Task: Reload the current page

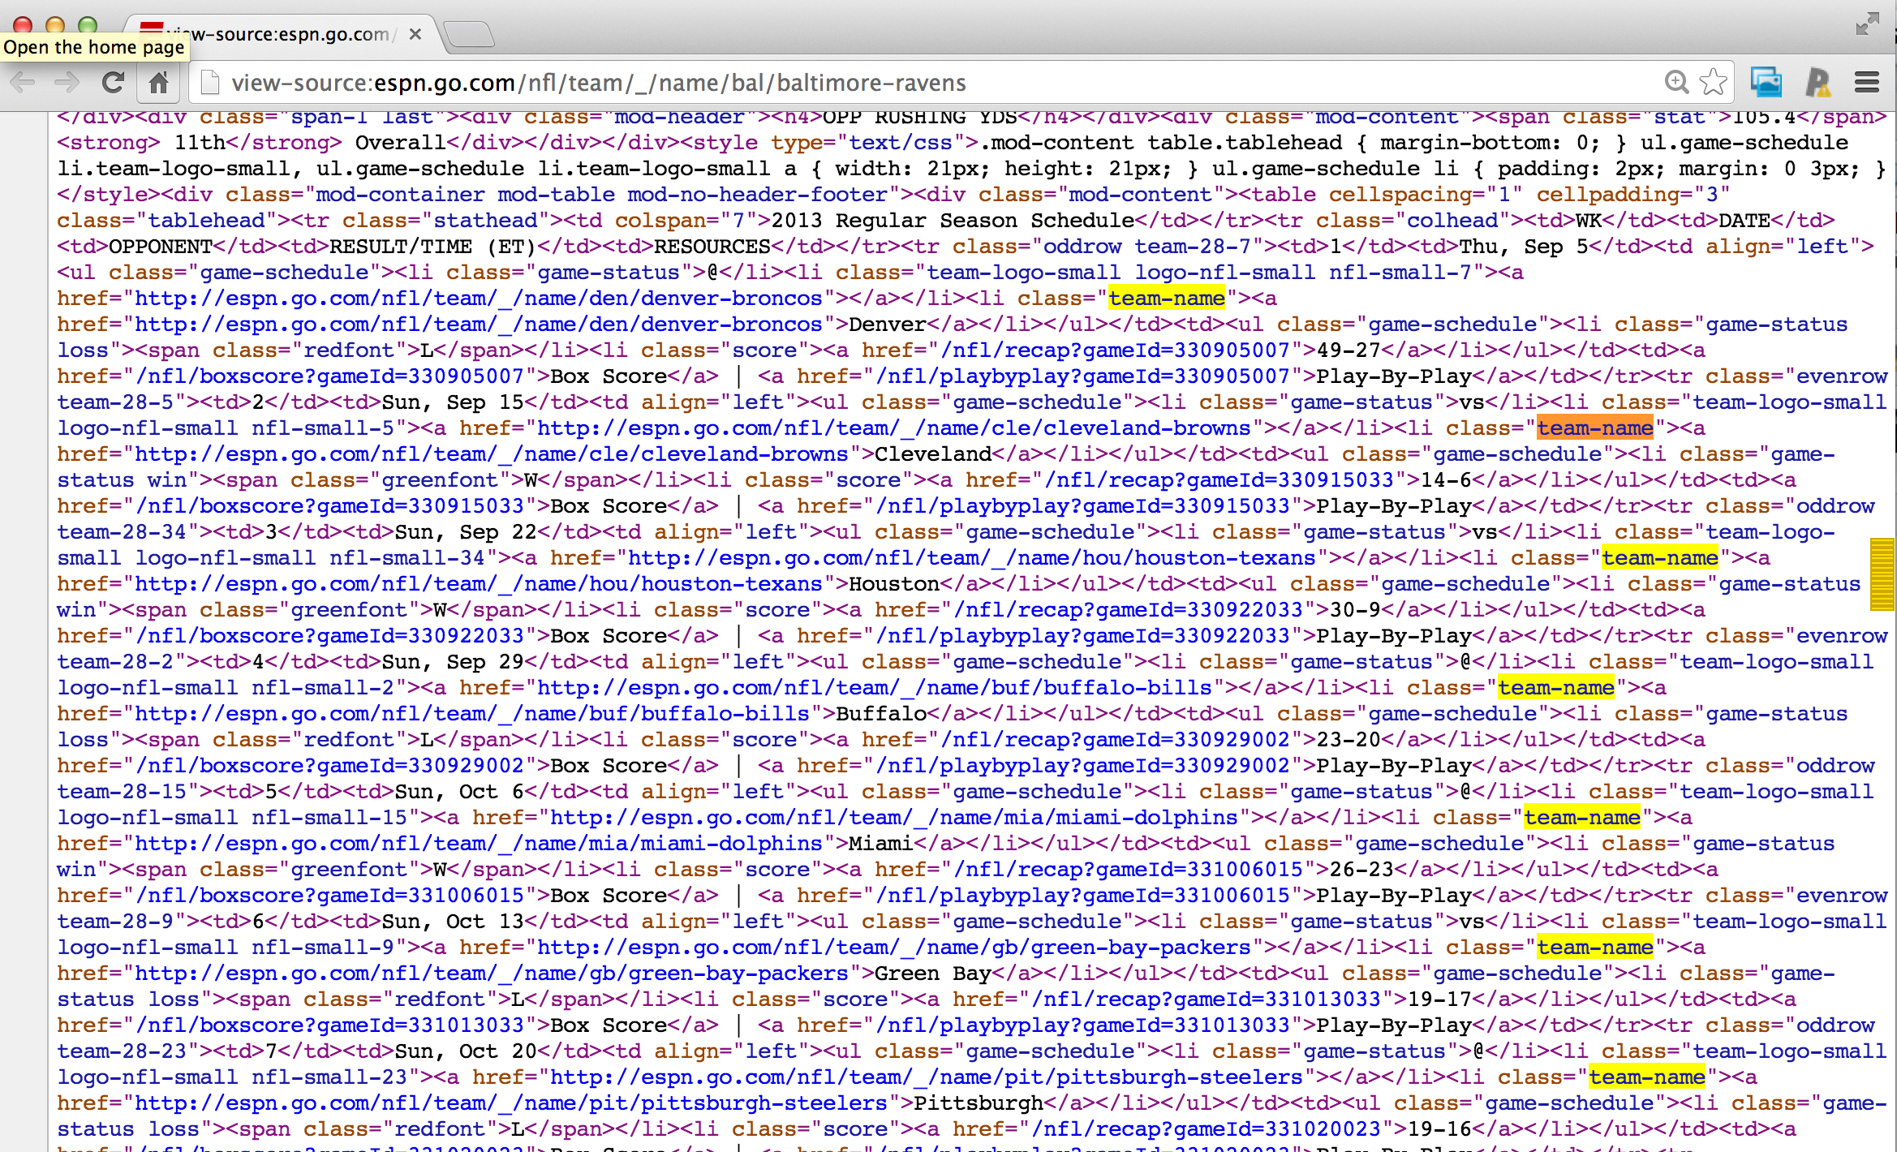Action: click(x=113, y=83)
